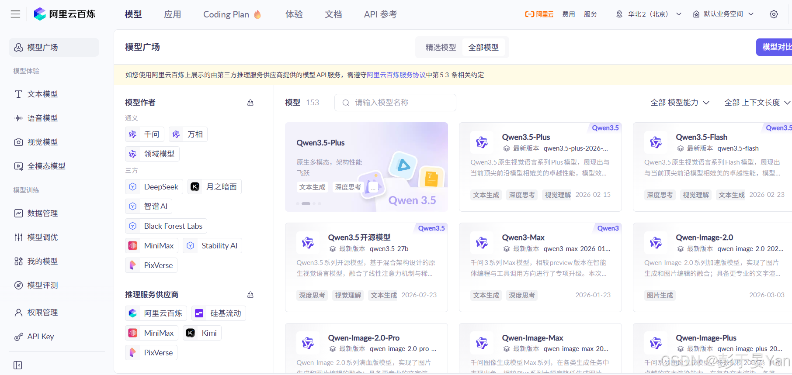The width and height of the screenshot is (792, 375).
Task: Filter by DeepSeek author
Action: point(154,186)
